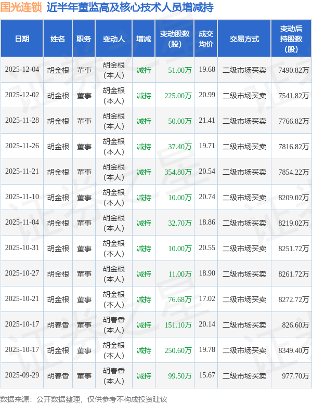Click the date 2025-11-21
This screenshot has height=404, width=312.
[22, 172]
